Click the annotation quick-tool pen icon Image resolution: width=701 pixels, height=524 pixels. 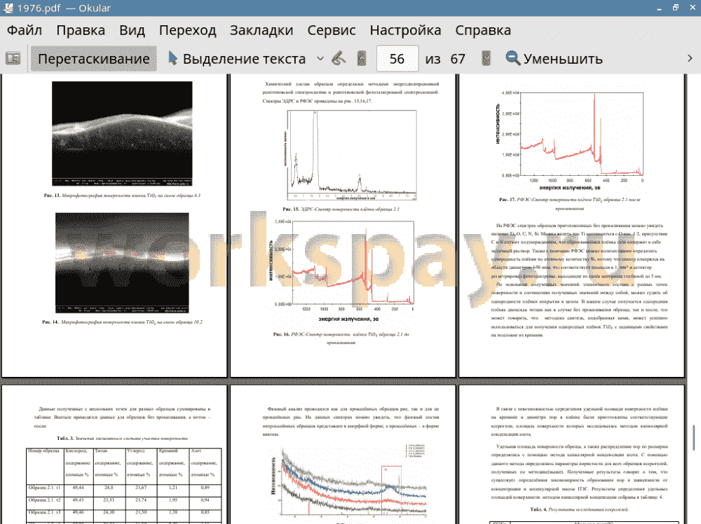point(339,59)
